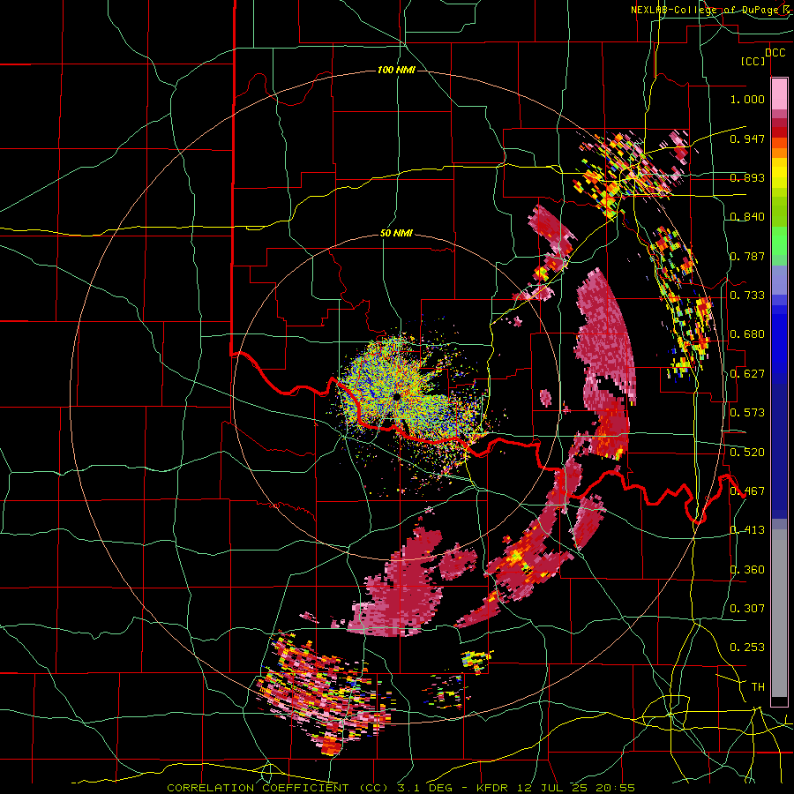Screen dimensions: 794x794
Task: Click the lavender segment of the color bar near 0.733
Action: pos(779,281)
